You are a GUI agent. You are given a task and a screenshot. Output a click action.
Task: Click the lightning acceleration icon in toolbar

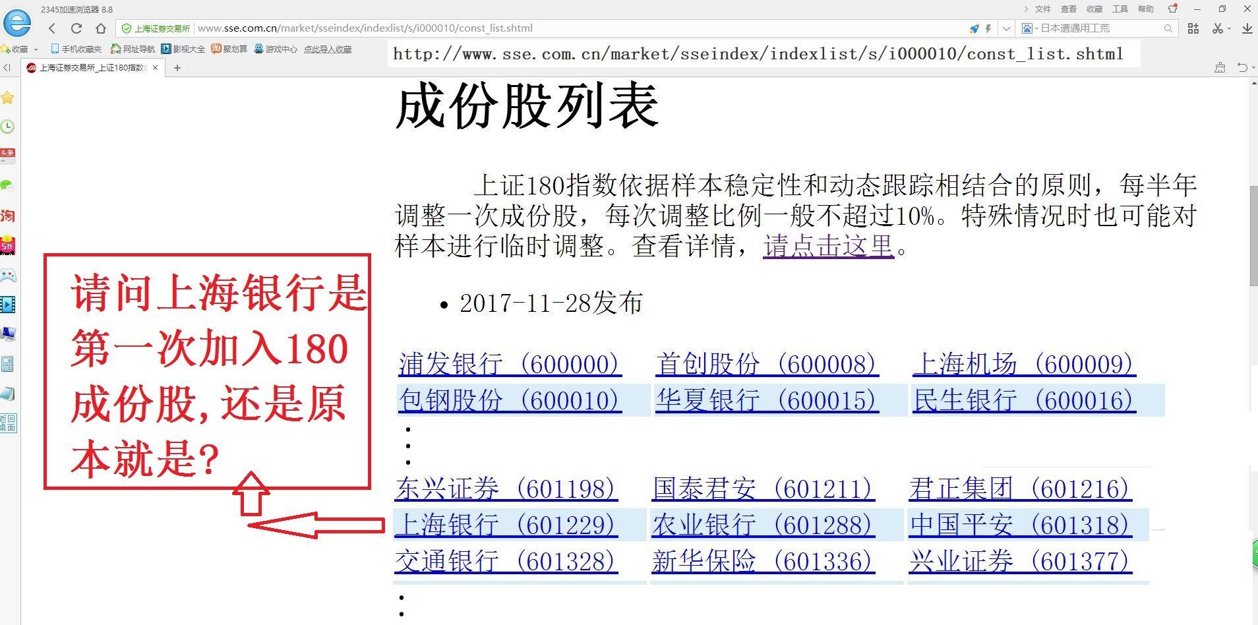pyautogui.click(x=987, y=28)
